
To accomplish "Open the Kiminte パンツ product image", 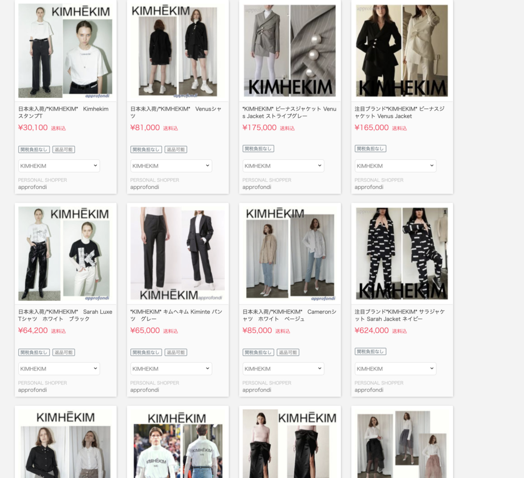I will coord(178,254).
